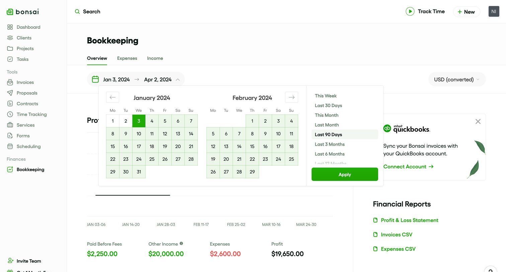This screenshot has height=272, width=506.
Task: Dismiss the QuickBooks promo card
Action: (478, 121)
